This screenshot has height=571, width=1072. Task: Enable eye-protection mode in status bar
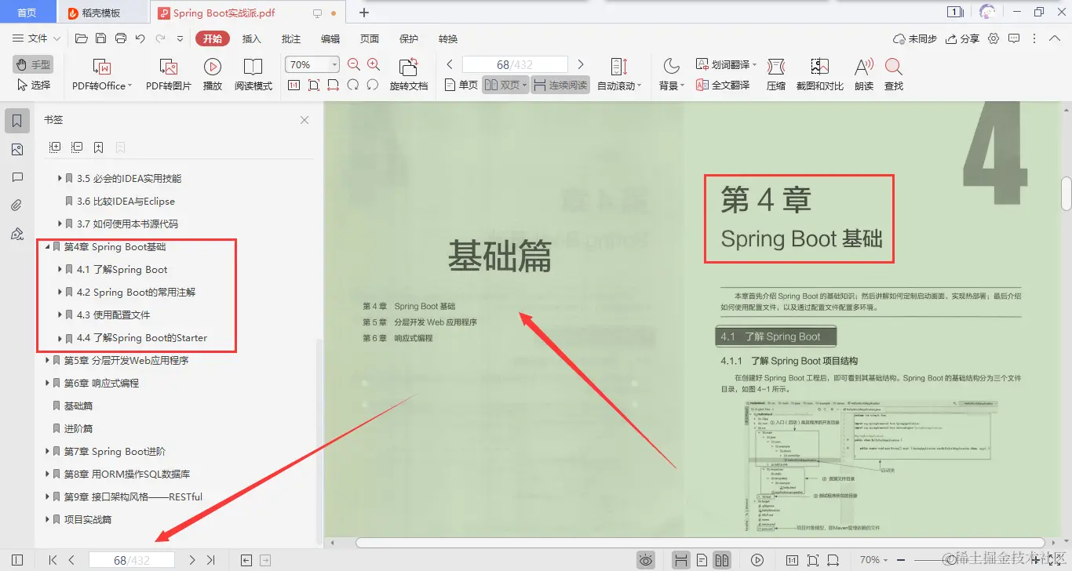point(646,559)
